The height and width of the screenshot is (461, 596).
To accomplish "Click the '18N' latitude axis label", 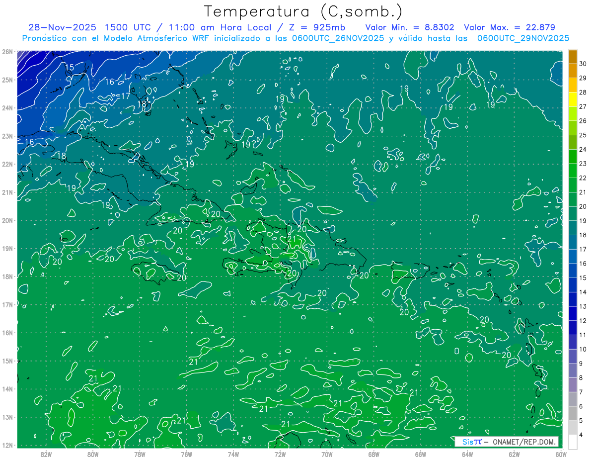I will 7,277.
